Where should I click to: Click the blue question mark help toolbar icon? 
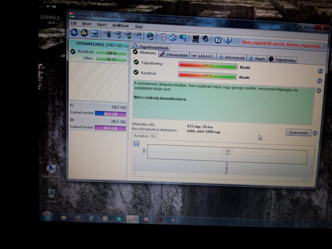[218, 39]
